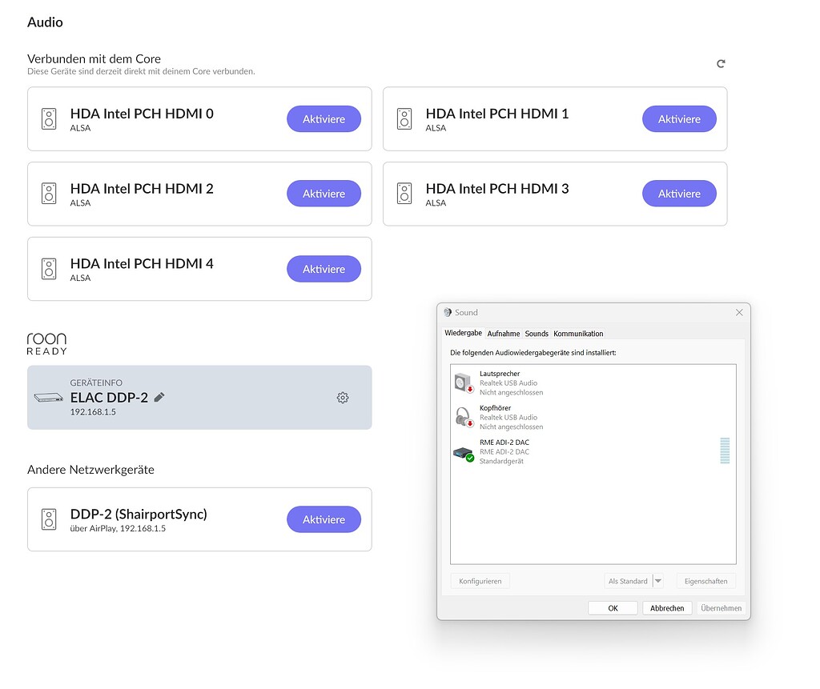820x689 pixels.
Task: Click the ELAC DDP-2 device image
Action: 49,398
